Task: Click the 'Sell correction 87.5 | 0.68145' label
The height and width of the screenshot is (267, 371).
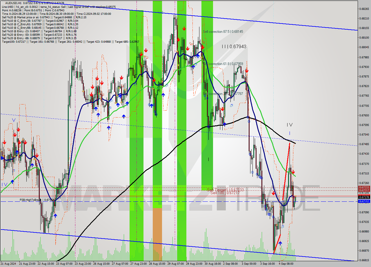Action: [x=223, y=31]
